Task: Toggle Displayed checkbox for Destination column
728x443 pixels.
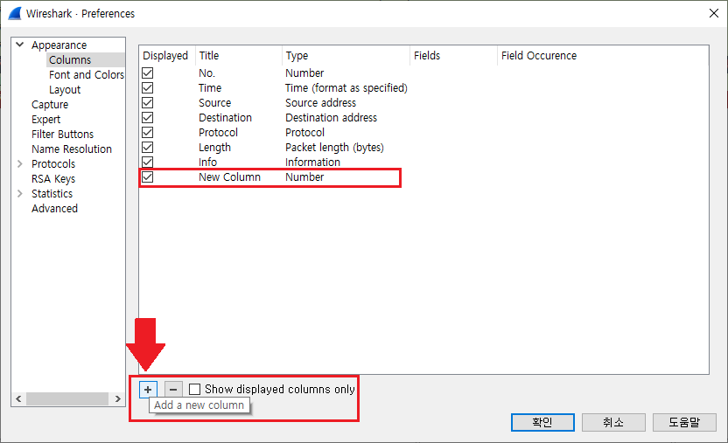Action: [148, 118]
